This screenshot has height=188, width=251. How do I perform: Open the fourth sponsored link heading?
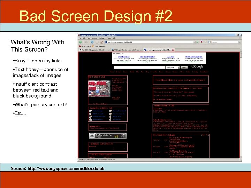click(x=194, y=57)
